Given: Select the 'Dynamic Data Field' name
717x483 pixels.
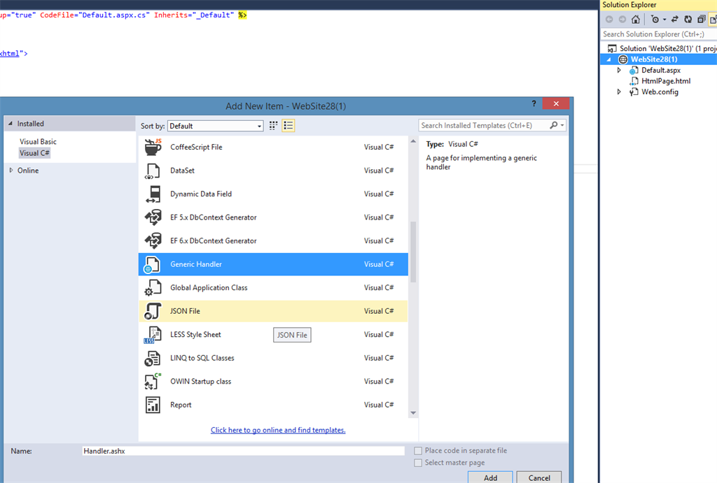Looking at the screenshot, I should pyautogui.click(x=201, y=194).
